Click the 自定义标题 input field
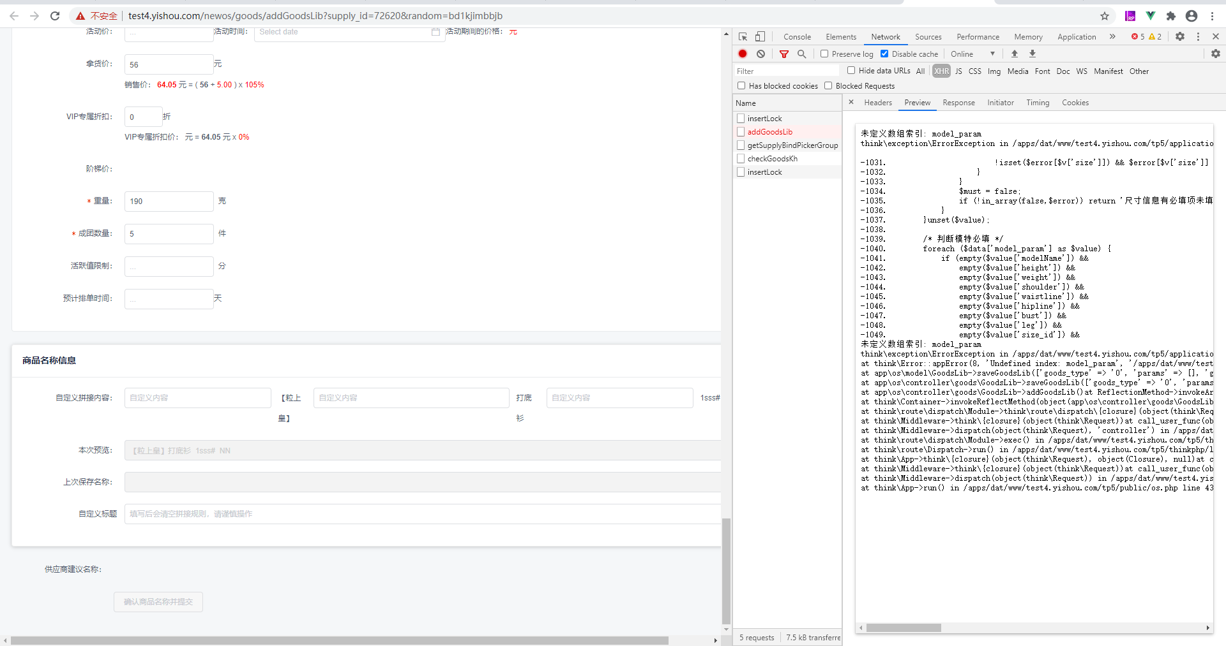The height and width of the screenshot is (646, 1226). [423, 514]
